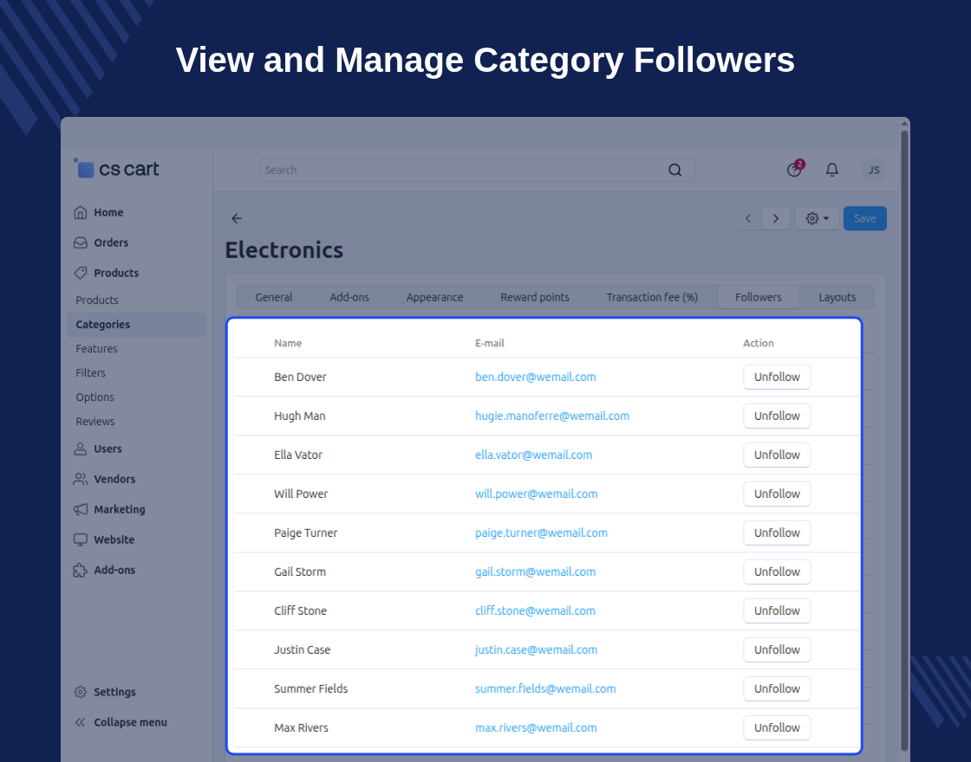Switch to the Layouts tab
Screen dimensions: 971x762
point(837,298)
